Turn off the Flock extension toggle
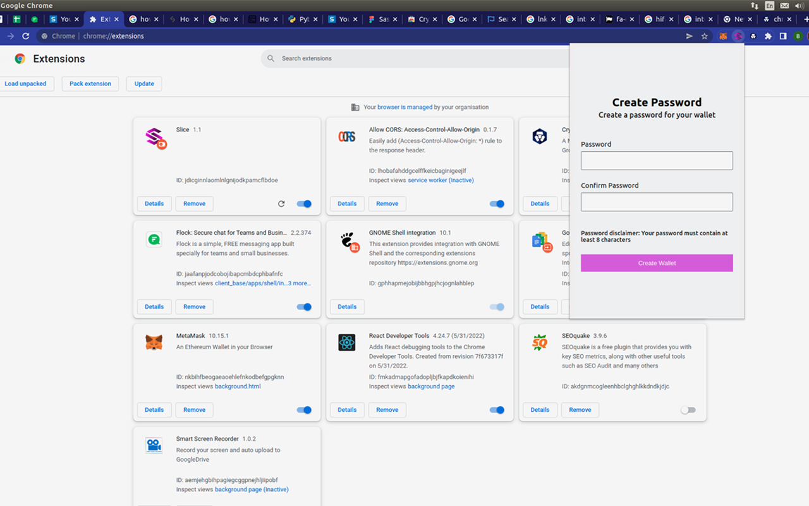Viewport: 809px width, 506px height. point(304,307)
